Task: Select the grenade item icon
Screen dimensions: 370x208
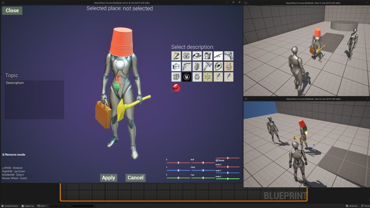Action: point(197,66)
